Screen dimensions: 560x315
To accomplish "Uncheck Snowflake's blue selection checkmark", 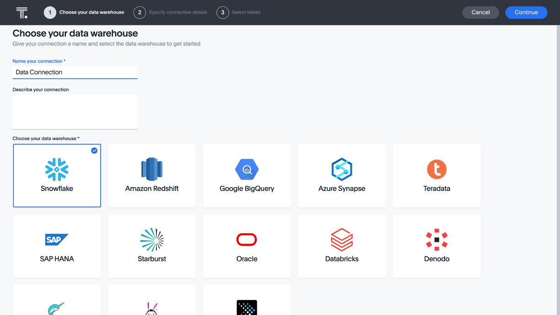I will [94, 150].
